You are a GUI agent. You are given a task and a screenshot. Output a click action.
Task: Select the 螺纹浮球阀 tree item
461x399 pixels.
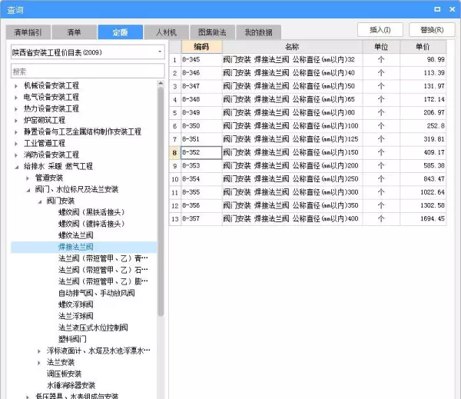[x=76, y=304]
